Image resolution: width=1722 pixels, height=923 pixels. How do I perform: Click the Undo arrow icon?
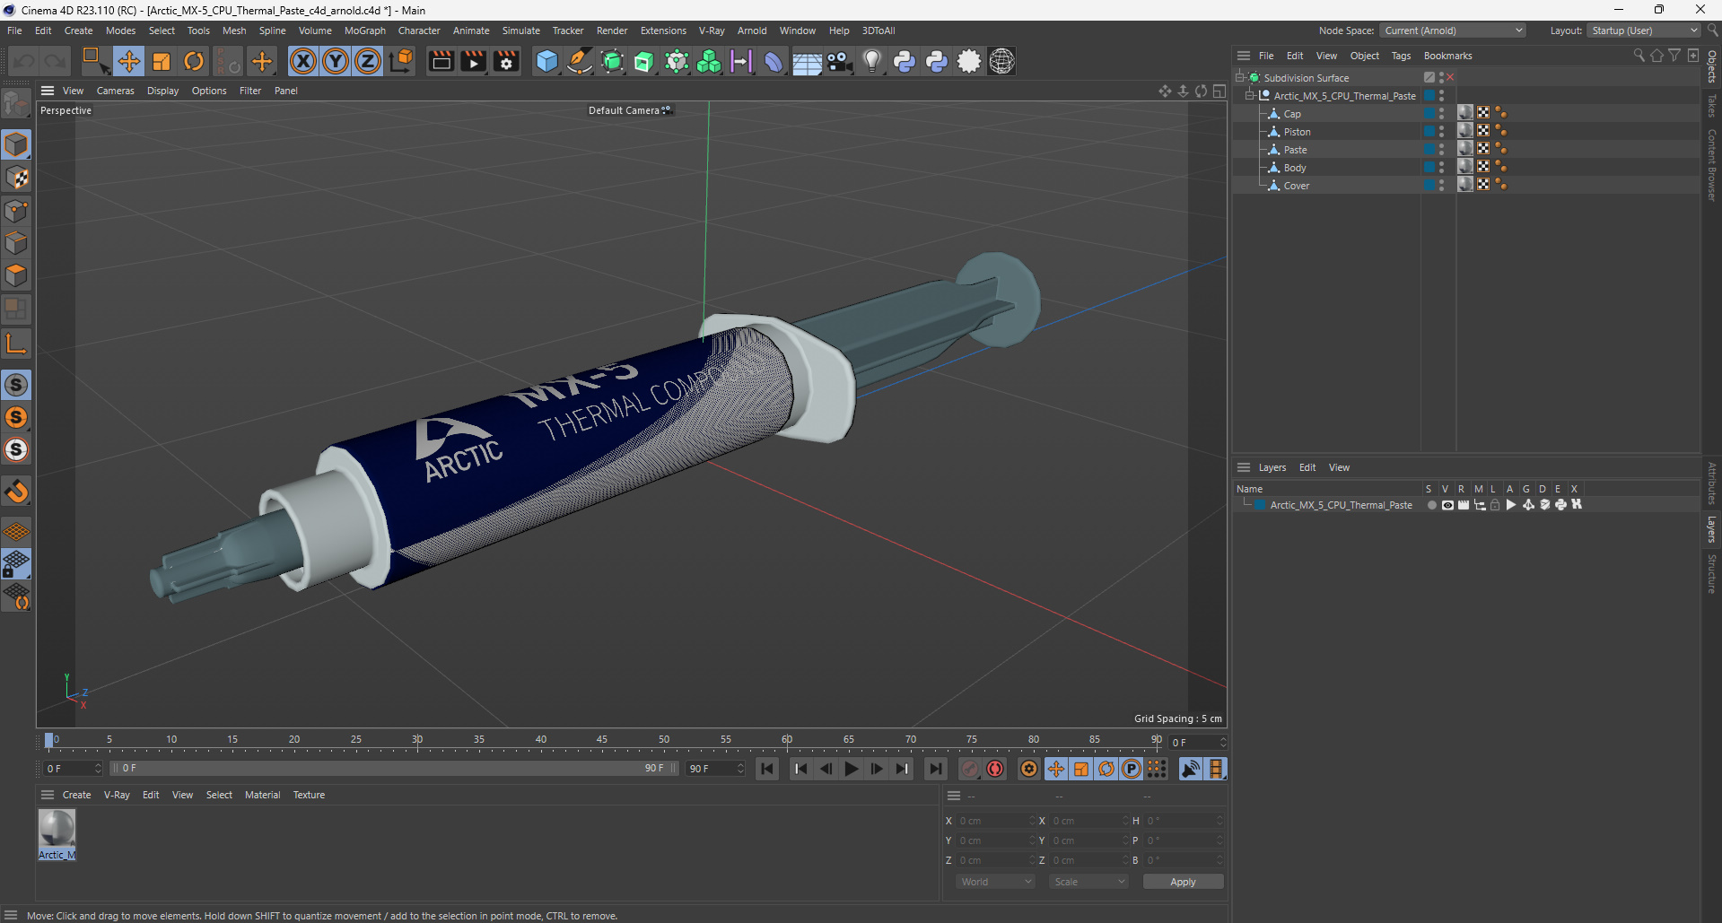[x=24, y=61]
